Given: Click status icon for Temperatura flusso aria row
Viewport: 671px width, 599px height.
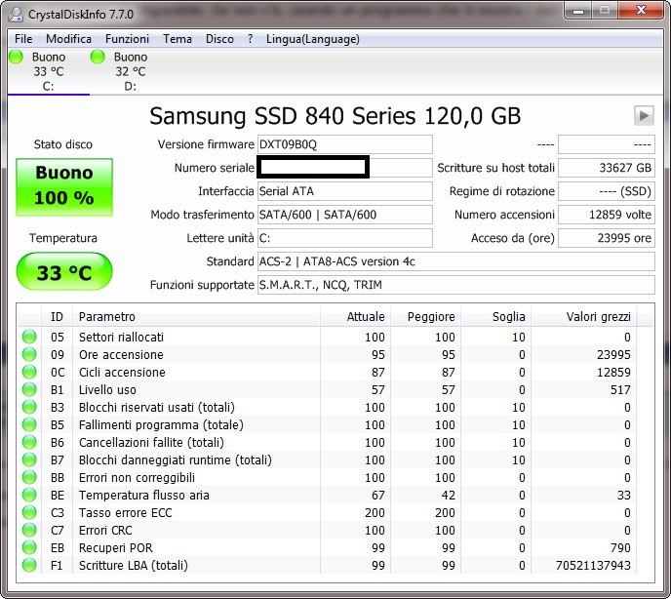Looking at the screenshot, I should tap(29, 495).
